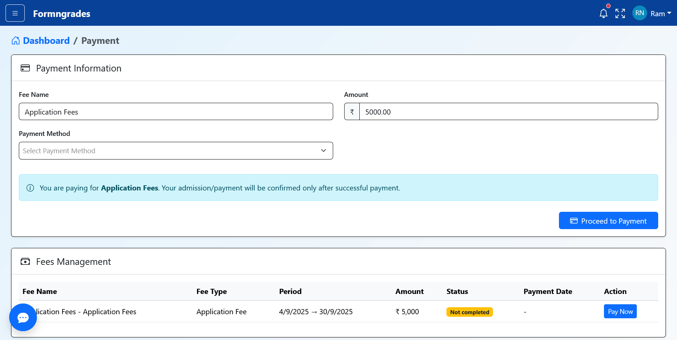The width and height of the screenshot is (677, 340).
Task: Click the notification bell icon
Action: coord(604,13)
